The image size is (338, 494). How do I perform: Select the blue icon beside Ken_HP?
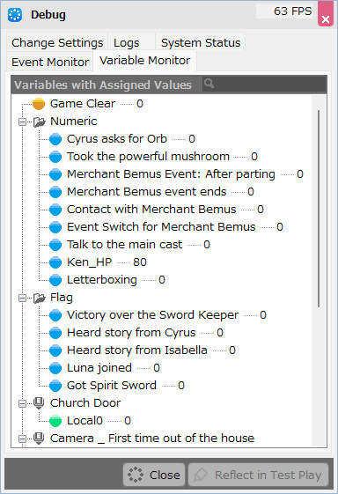(x=55, y=262)
